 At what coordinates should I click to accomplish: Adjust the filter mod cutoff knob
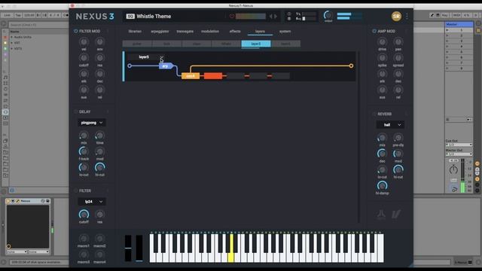84,58
